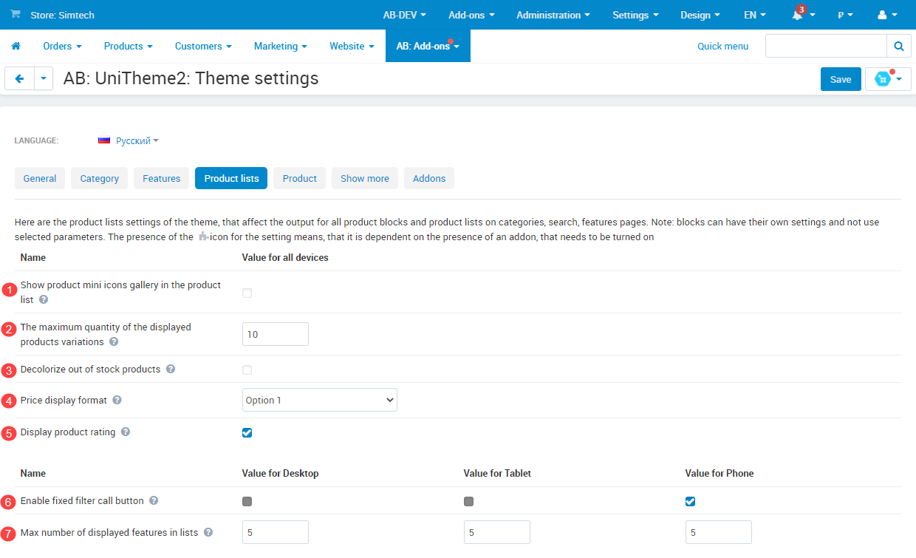Viewport: 916px width, 558px height.
Task: Switch to the General tab
Action: (x=40, y=178)
